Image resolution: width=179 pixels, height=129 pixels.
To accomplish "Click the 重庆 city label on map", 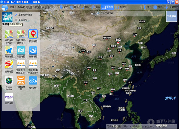I will [94, 70].
